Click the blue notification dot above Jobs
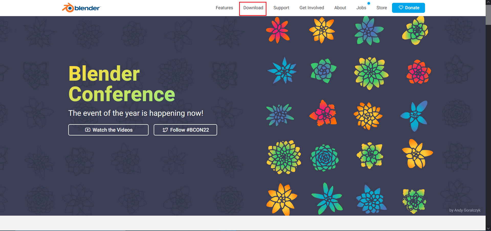 [x=369, y=3]
